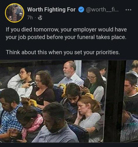Open the Worth Fighting For page name
This screenshot has height=147, width=138.
(x=51, y=10)
